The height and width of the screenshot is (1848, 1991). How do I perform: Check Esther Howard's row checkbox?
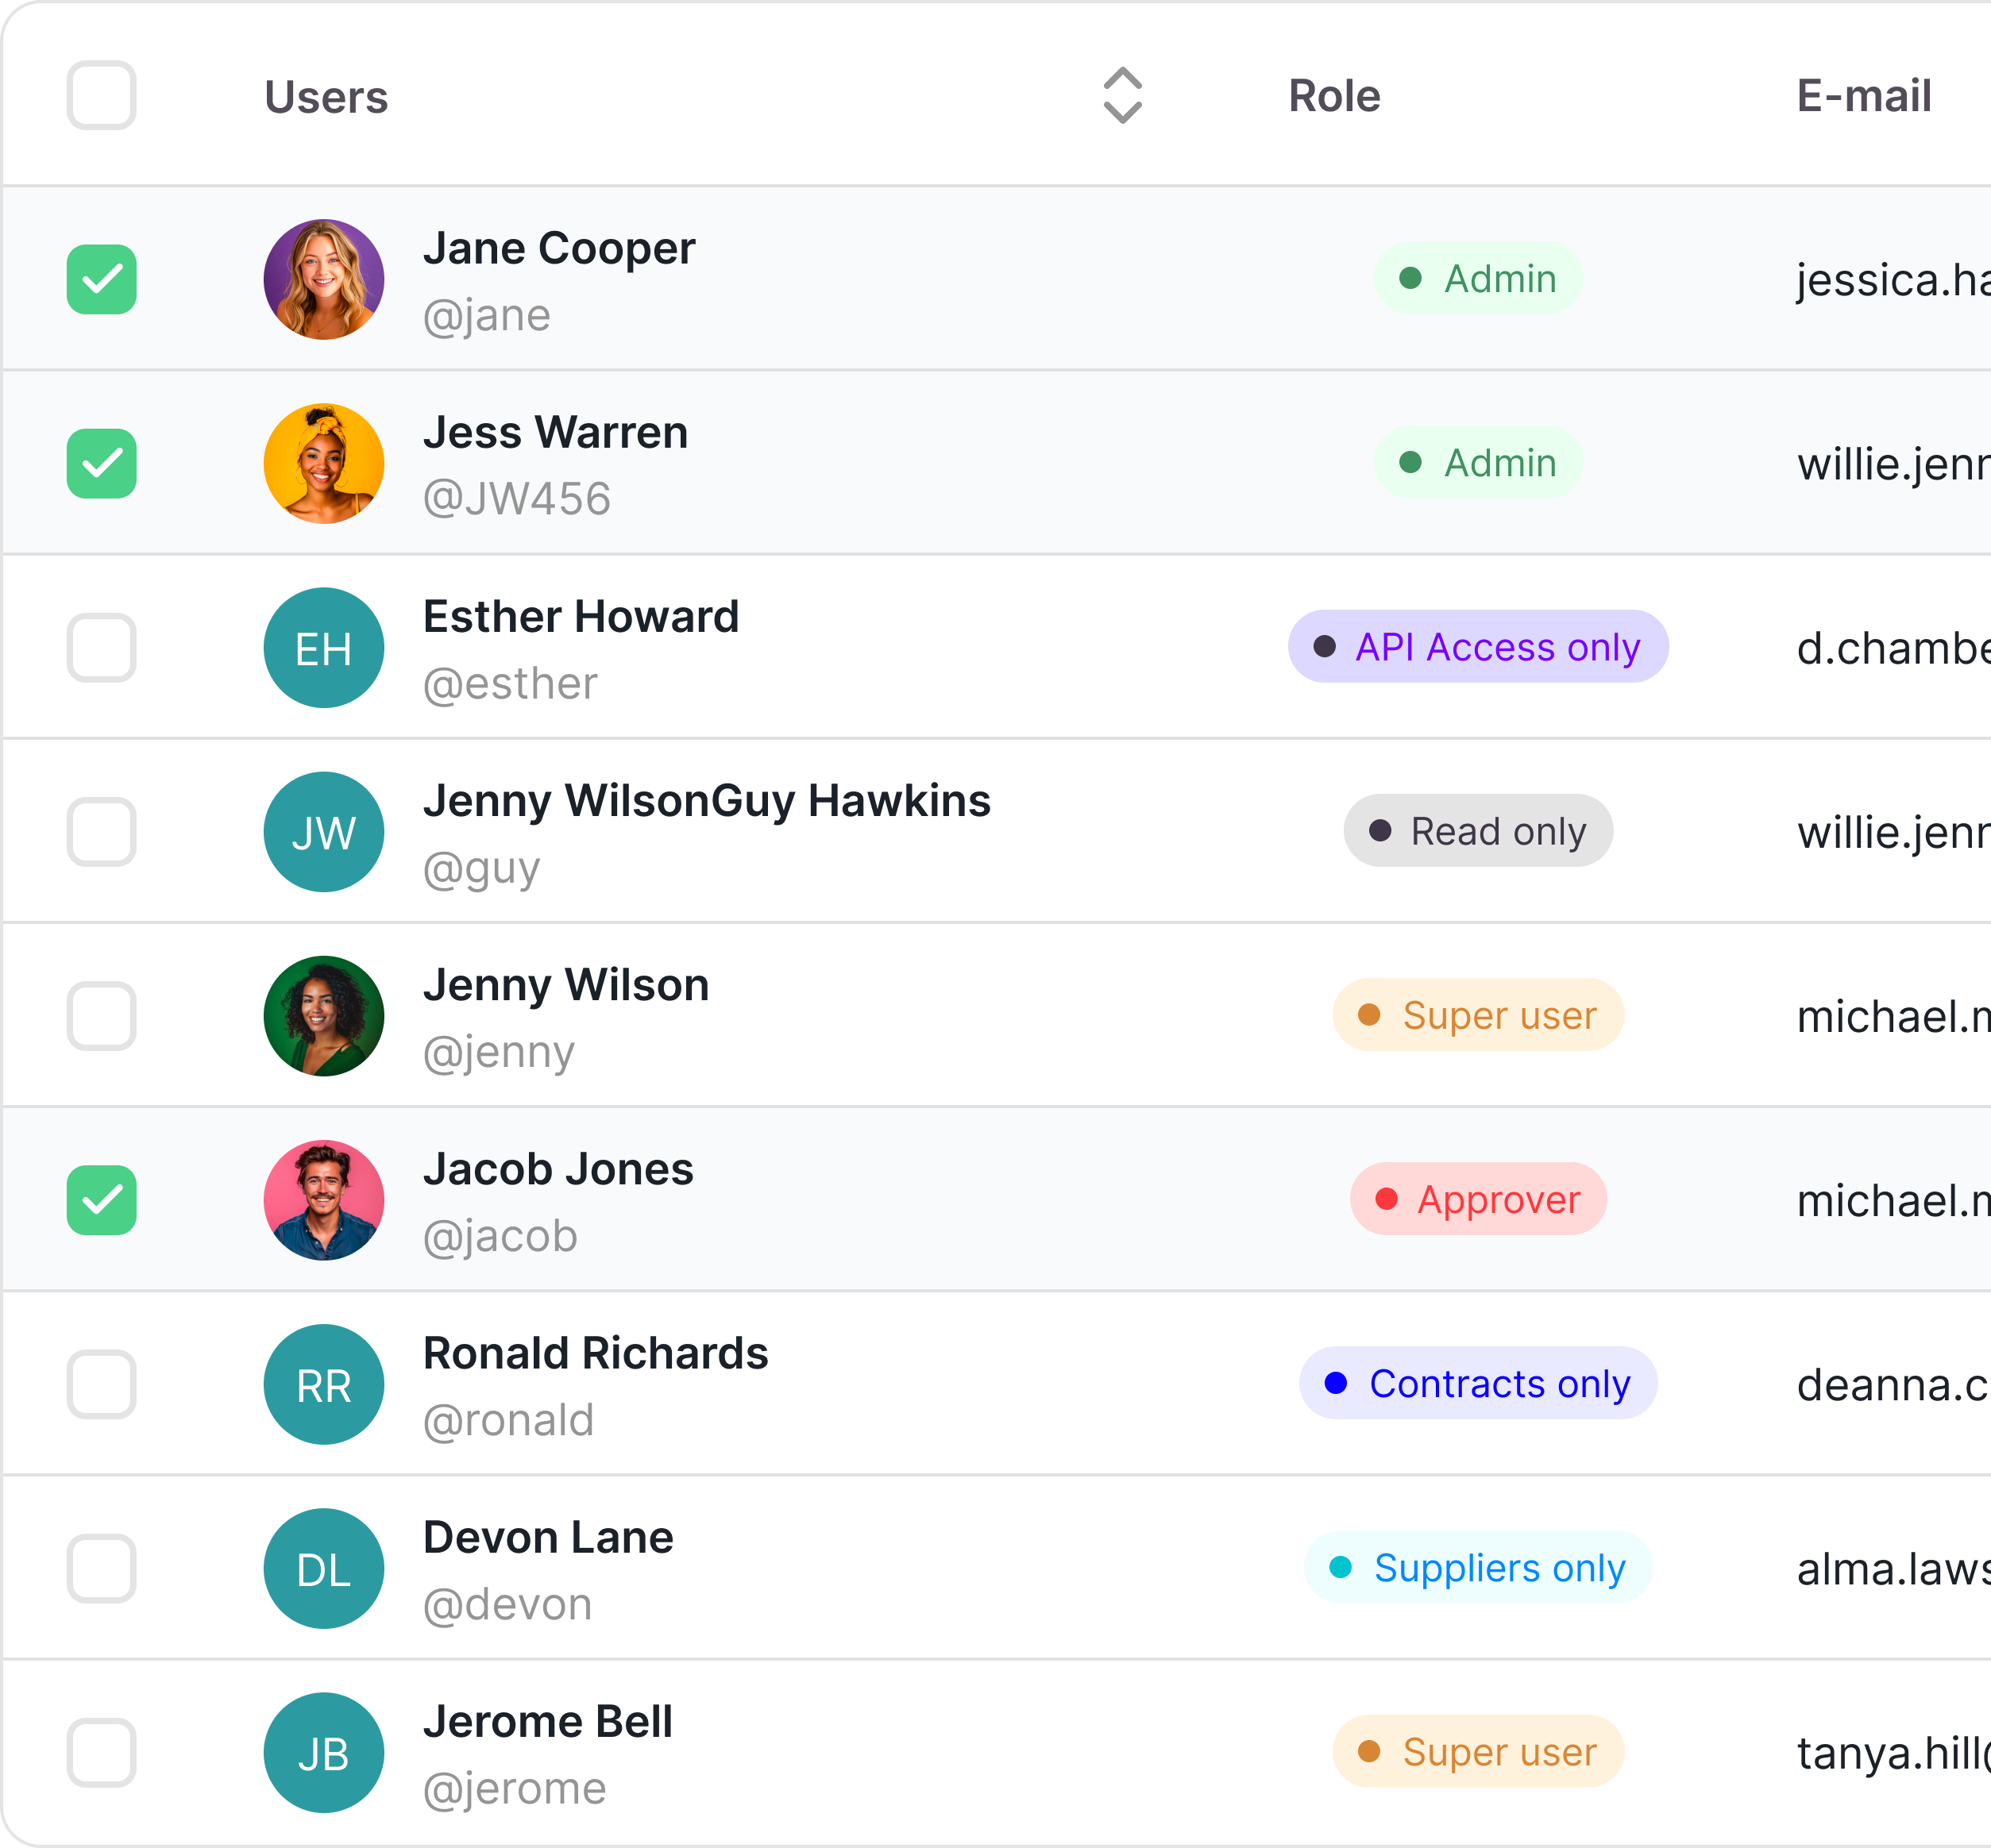tap(101, 648)
